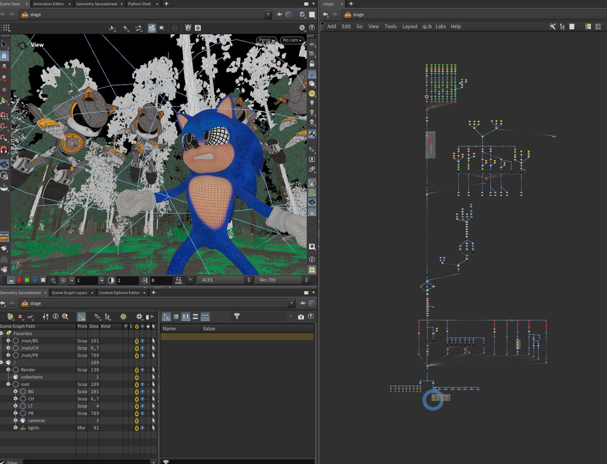
Task: Click the lock icon in viewport left toolbar
Action: pyautogui.click(x=4, y=56)
